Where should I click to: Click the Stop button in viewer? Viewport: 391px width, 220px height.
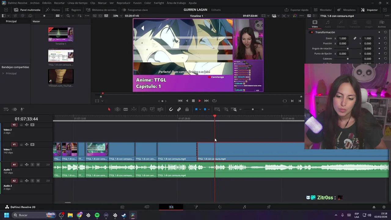click(193, 101)
